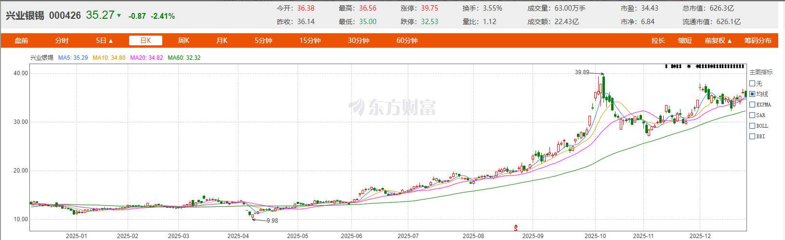Open the 分时 intraday tab
The image size is (785, 240).
click(x=62, y=40)
